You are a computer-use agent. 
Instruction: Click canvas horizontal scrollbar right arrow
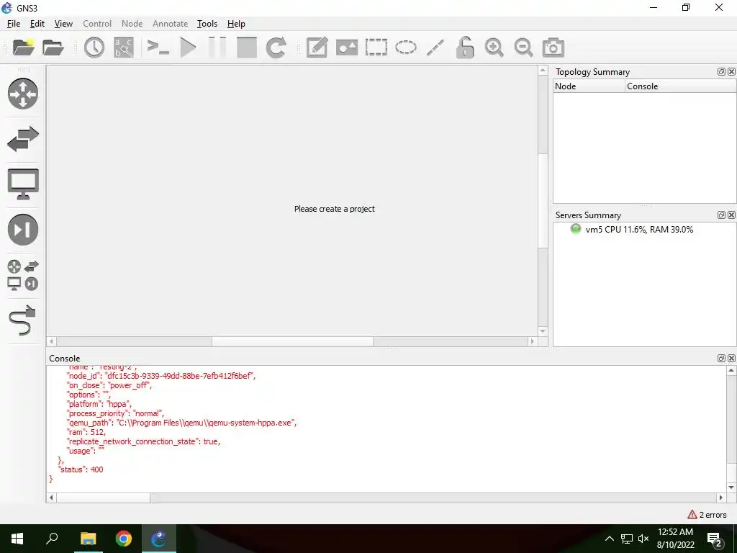532,341
